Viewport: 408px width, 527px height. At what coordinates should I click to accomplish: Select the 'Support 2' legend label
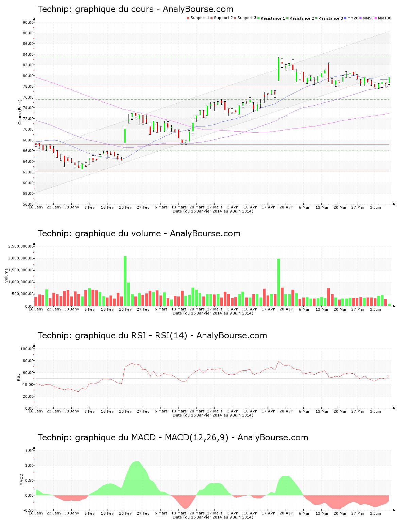click(223, 18)
